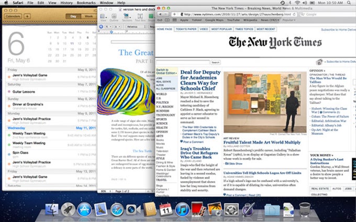Click Text Box tool in Pages toolbar

(x=140, y=17)
